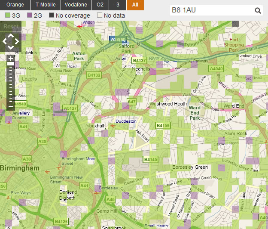Pan the map left with the arrow
268x229 pixels.
point(5,41)
